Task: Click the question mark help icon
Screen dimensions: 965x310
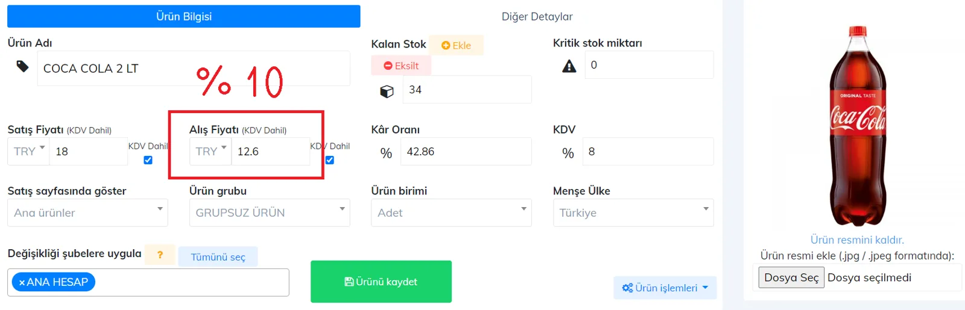Action: 160,255
